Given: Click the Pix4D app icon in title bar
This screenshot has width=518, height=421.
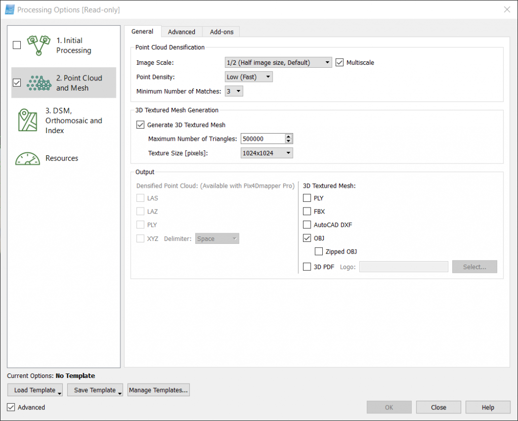Looking at the screenshot, I should (10, 10).
